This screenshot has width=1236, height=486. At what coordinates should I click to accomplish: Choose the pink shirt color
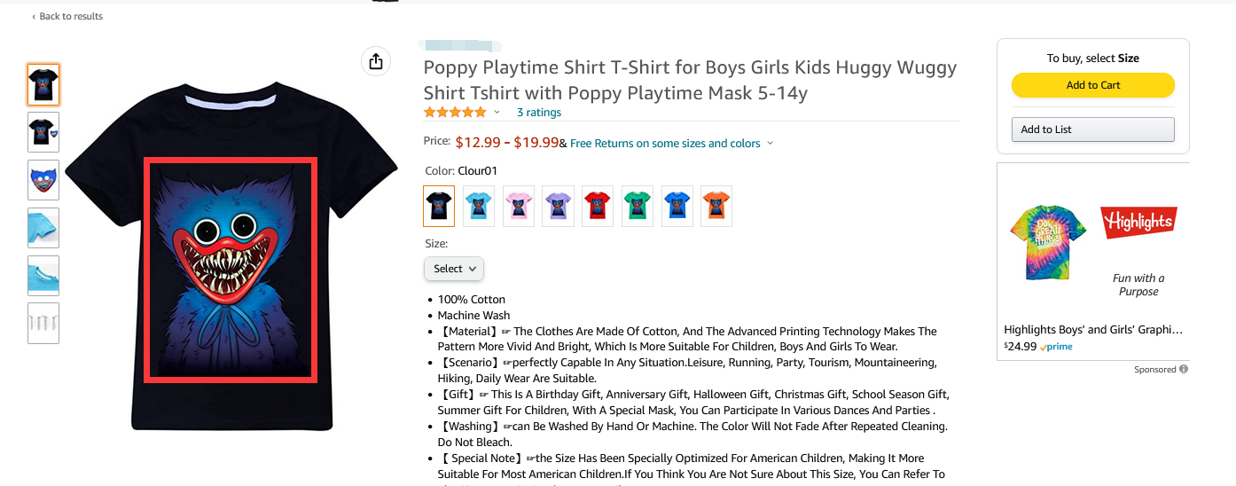tap(519, 207)
